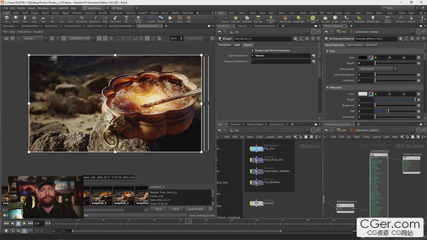Open the /obj/RNDR_CAM camera dropdown
This screenshot has height=240, width=427.
pos(81,38)
